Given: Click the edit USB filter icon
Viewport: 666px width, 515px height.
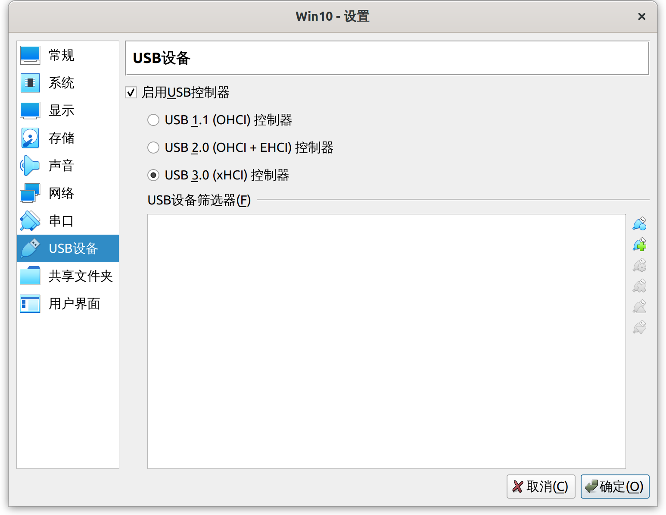Looking at the screenshot, I should pos(640,265).
